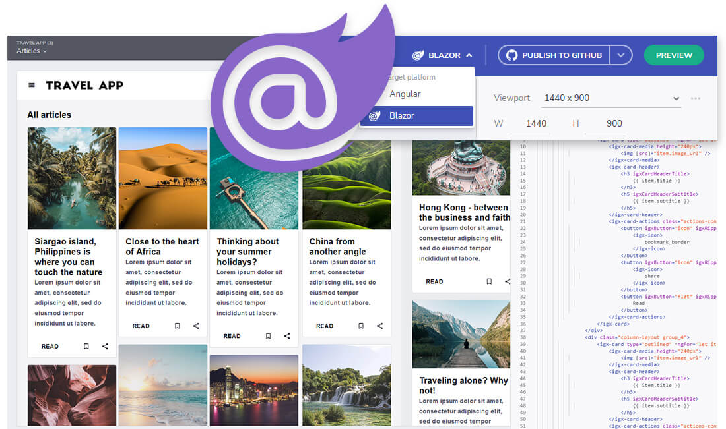Image resolution: width=726 pixels, height=429 pixels.
Task: Share the China from another angle article
Action: point(379,326)
